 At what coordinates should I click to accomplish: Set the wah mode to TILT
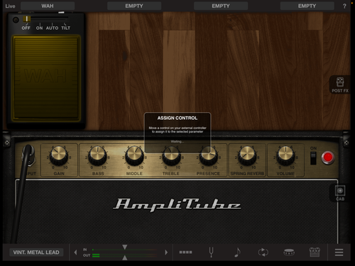66,28
